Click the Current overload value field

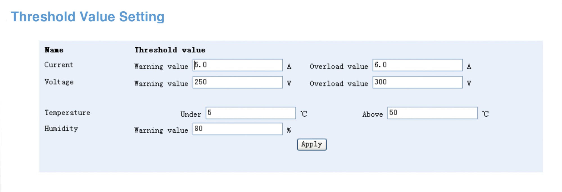417,65
